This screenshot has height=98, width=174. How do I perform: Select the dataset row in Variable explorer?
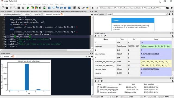[133, 46]
